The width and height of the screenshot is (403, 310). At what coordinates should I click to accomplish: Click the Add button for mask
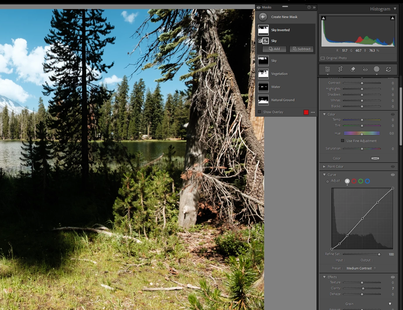coord(274,49)
